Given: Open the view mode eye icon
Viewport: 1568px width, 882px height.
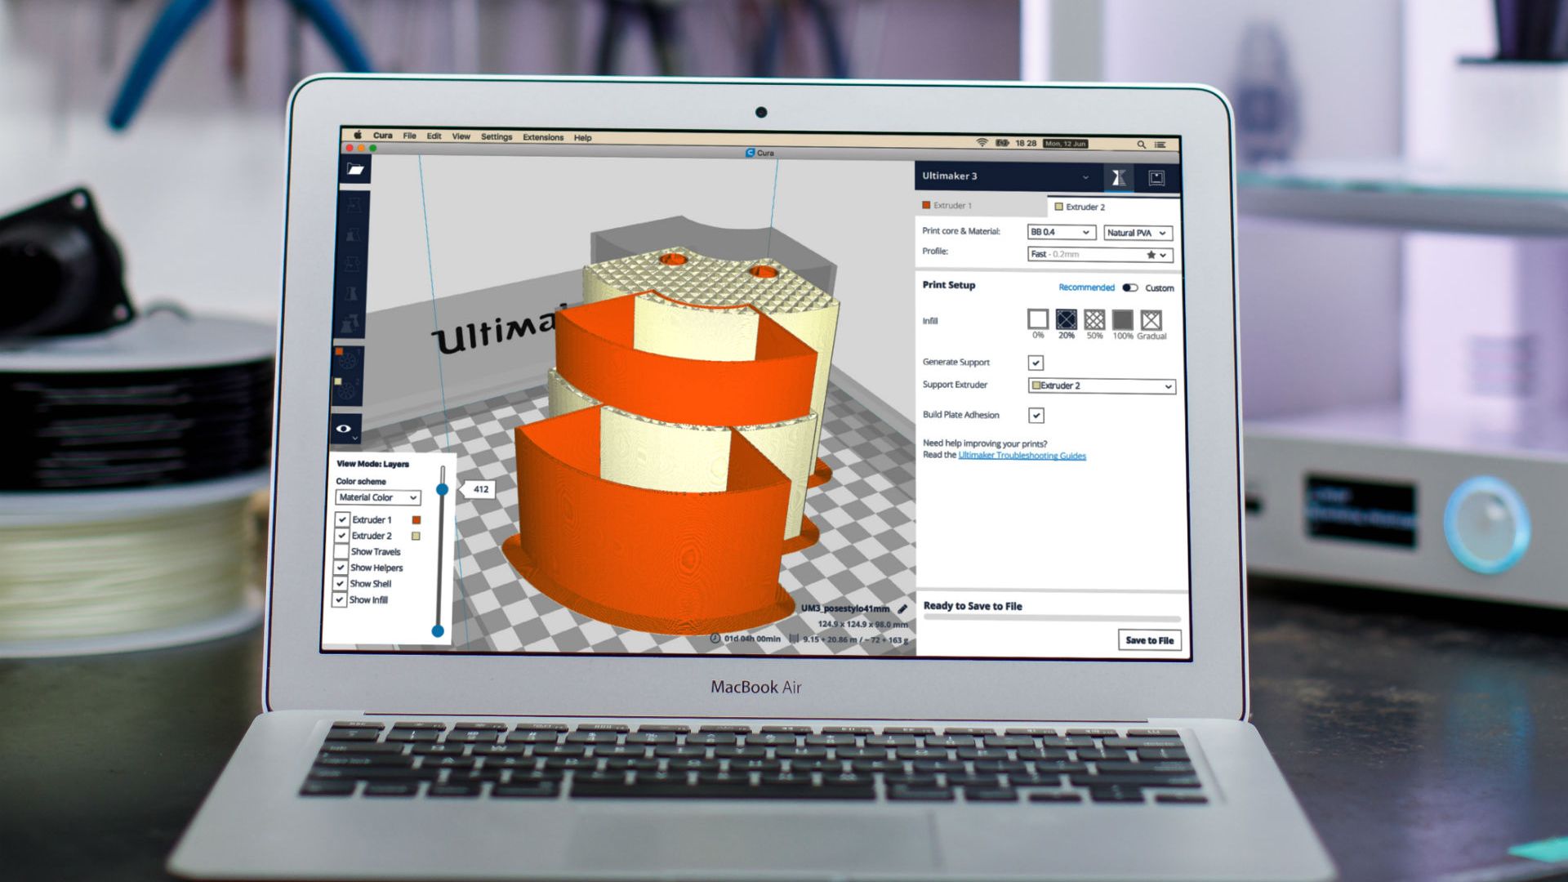Looking at the screenshot, I should click(x=345, y=429).
